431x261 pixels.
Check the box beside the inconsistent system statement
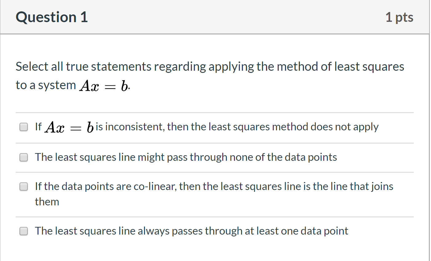point(23,127)
